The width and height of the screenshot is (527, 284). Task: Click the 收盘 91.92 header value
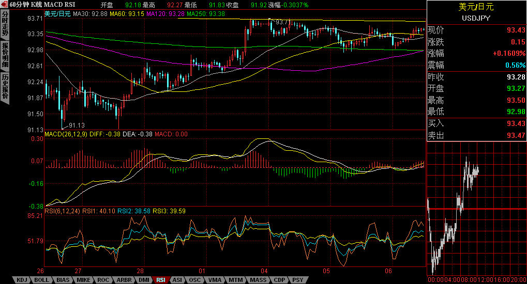point(245,5)
